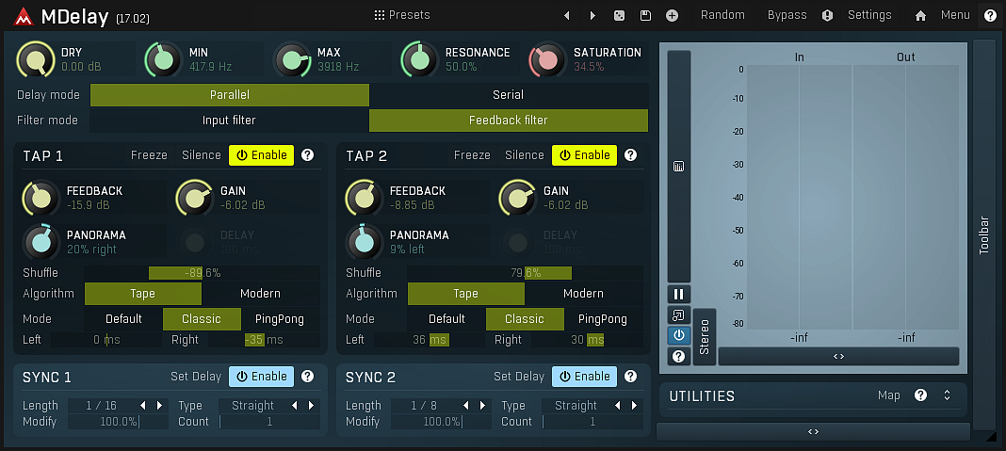Toggle the meter power button
Image resolution: width=1006 pixels, height=451 pixels.
(x=679, y=335)
